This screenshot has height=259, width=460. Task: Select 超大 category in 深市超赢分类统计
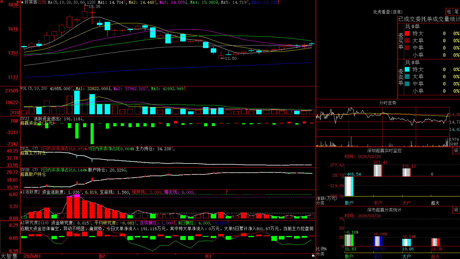[435, 256]
